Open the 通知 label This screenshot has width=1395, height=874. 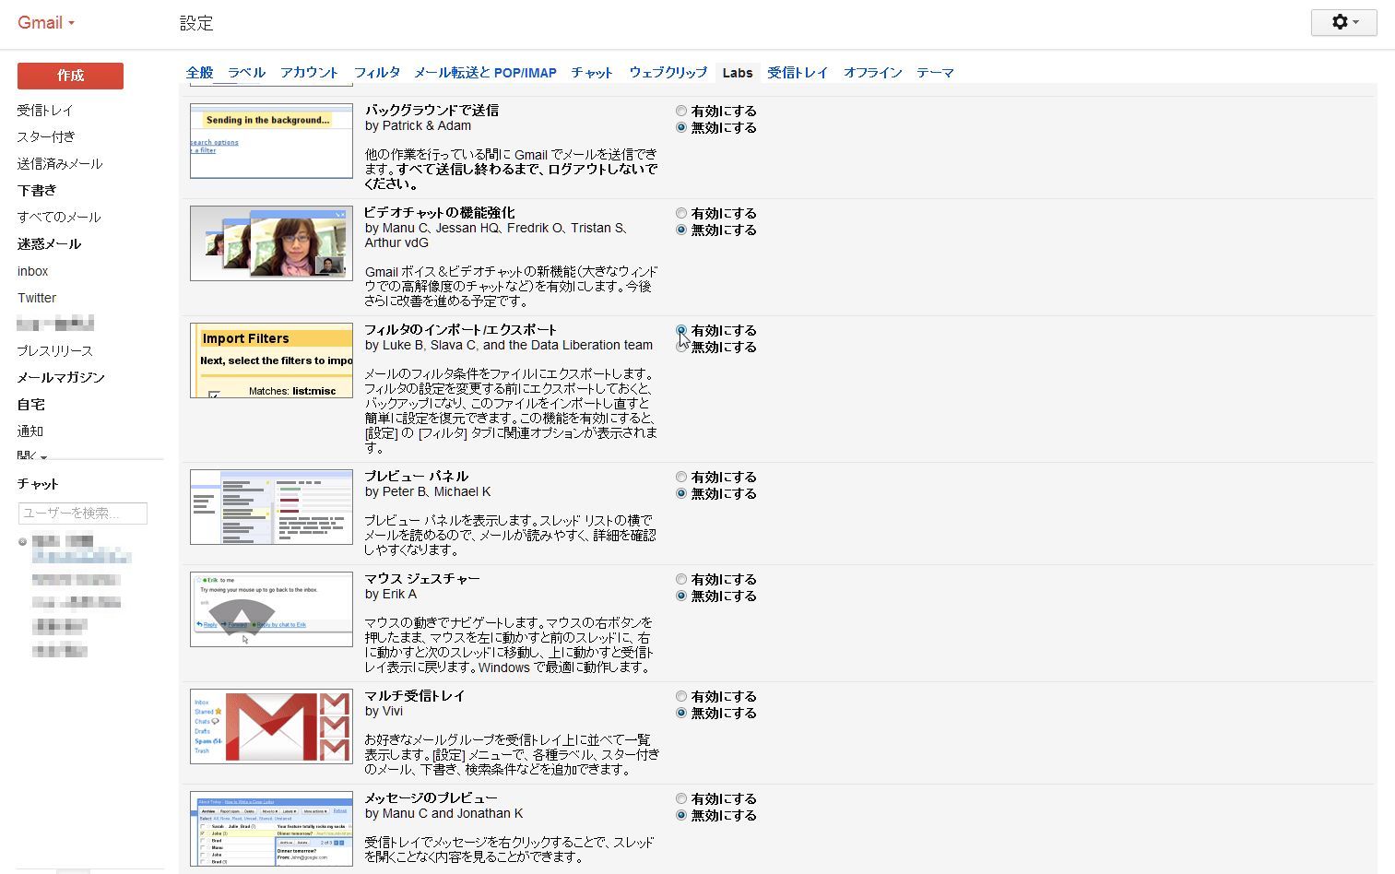tap(30, 431)
